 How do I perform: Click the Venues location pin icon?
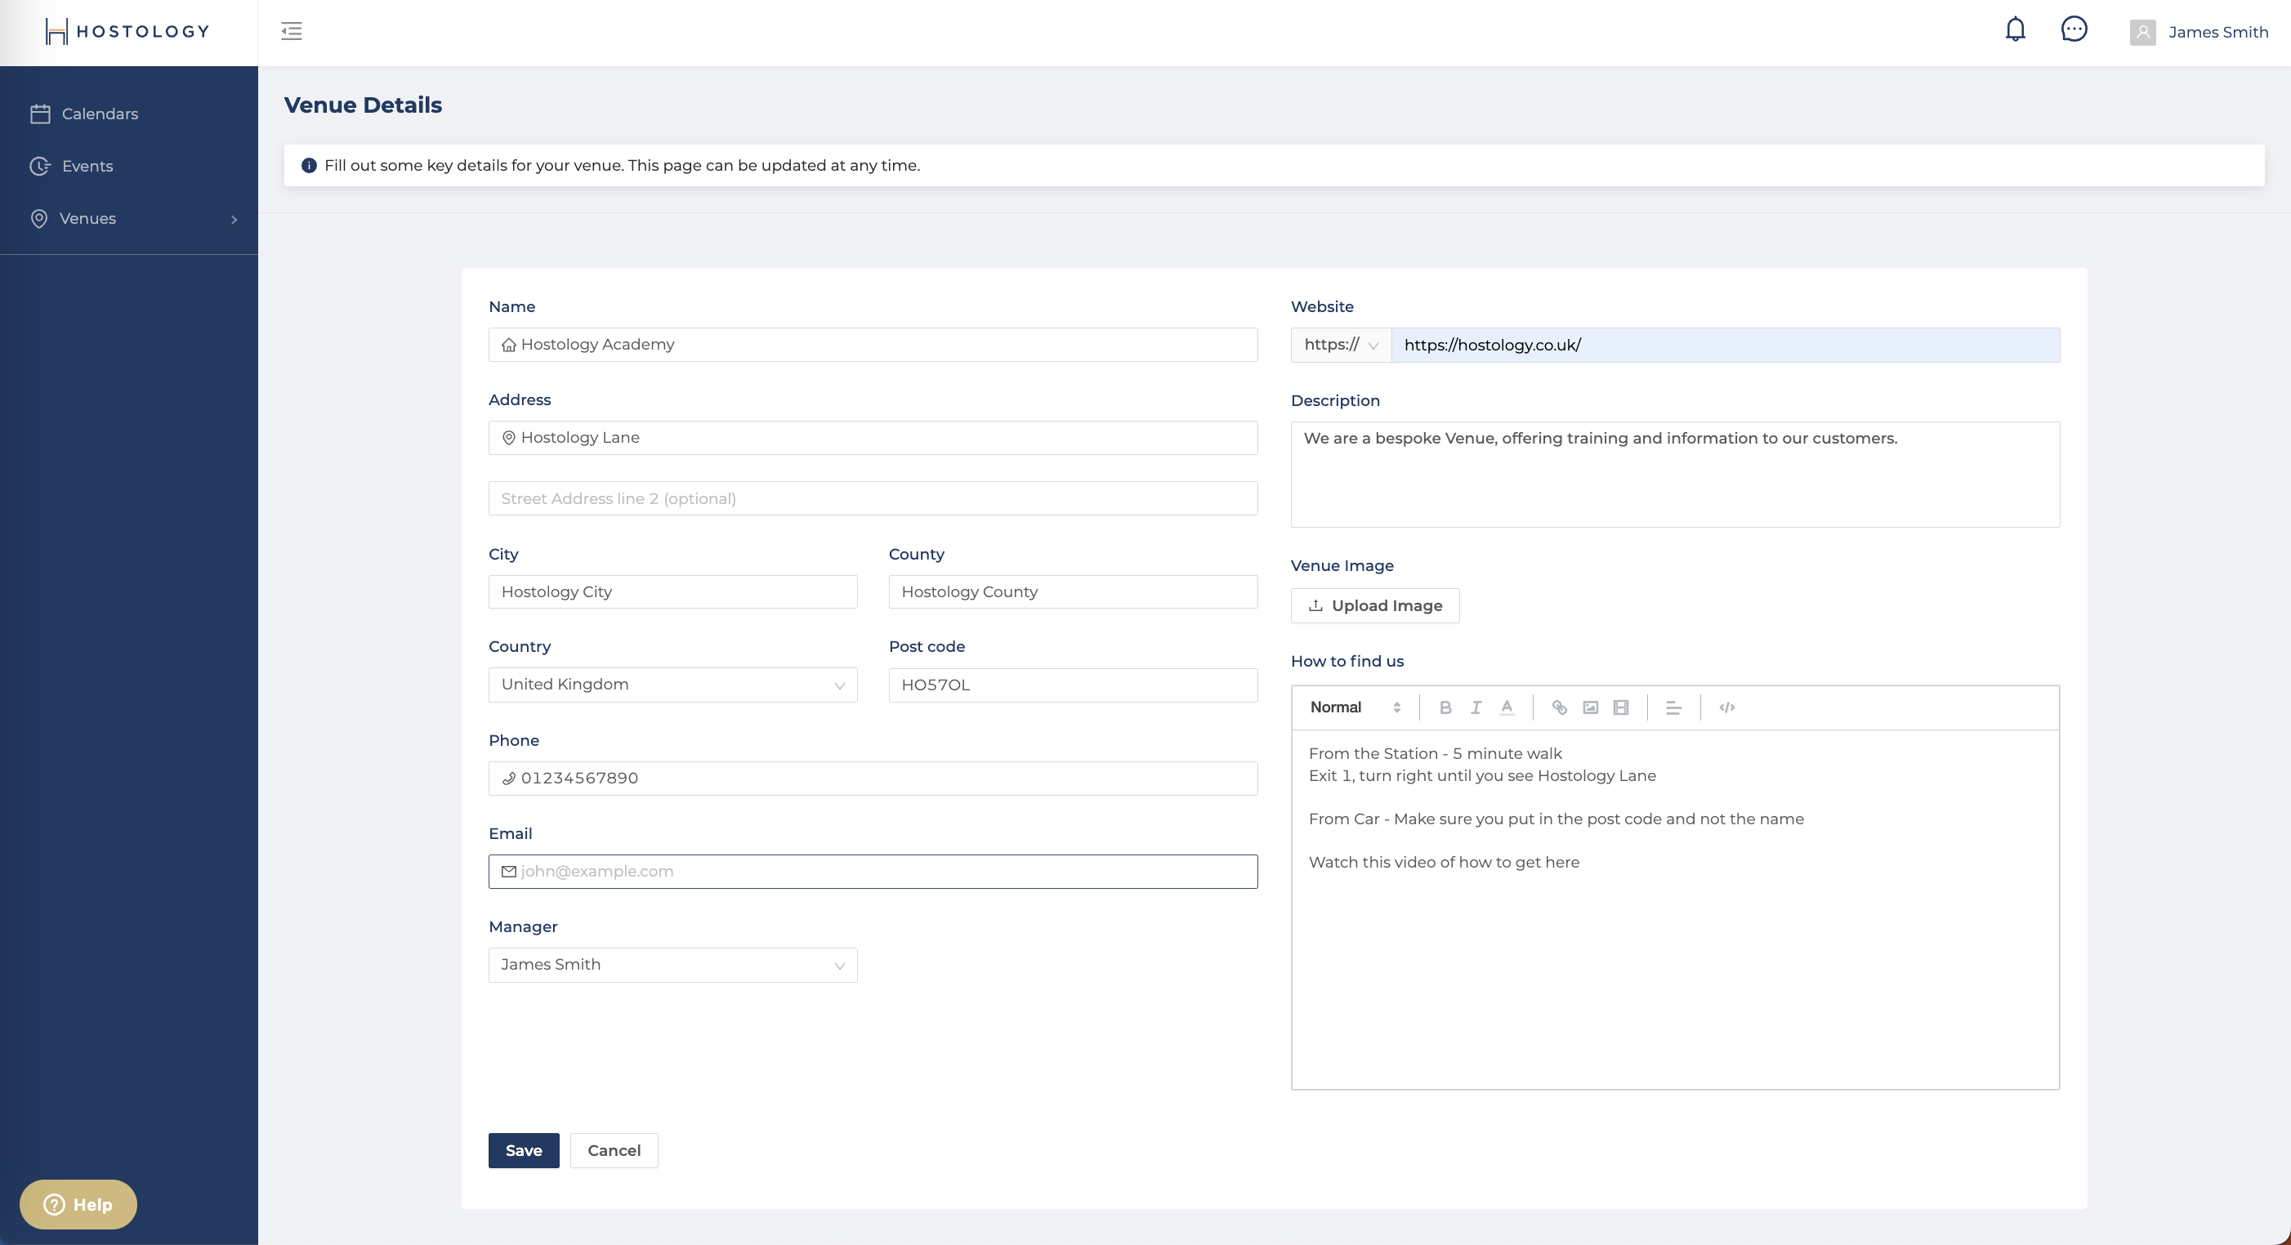point(39,219)
